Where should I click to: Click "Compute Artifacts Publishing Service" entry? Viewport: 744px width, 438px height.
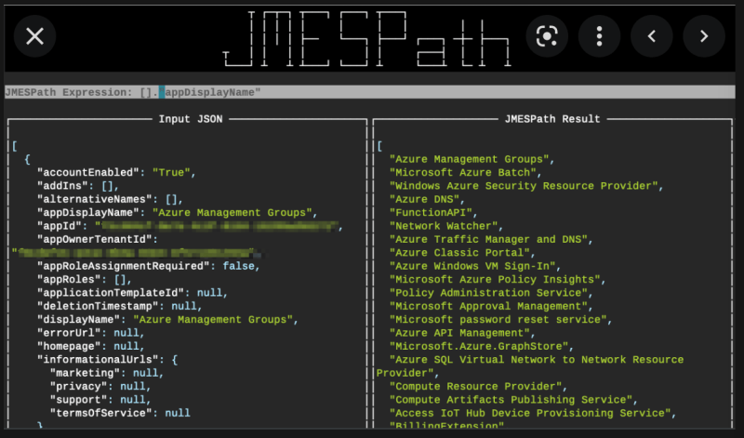(514, 400)
